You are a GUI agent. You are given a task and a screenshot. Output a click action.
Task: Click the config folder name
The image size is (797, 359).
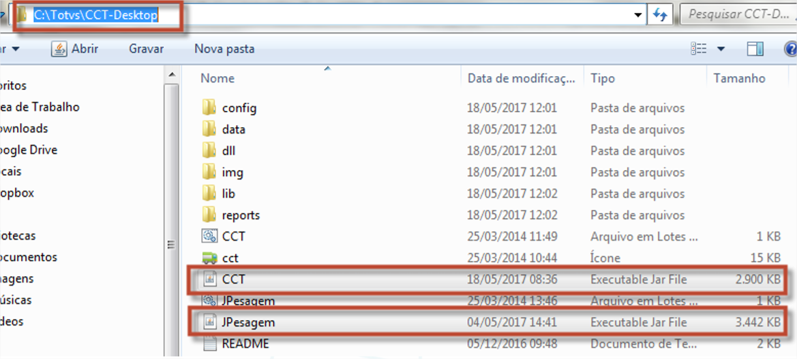click(239, 108)
